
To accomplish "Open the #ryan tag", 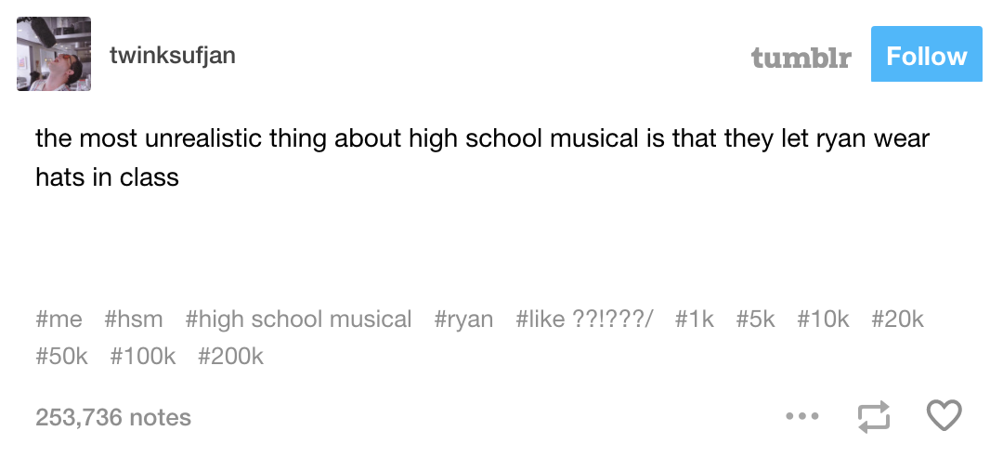I will tap(463, 320).
